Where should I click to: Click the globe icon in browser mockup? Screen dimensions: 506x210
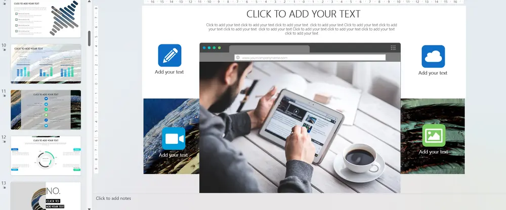pyautogui.click(x=238, y=58)
